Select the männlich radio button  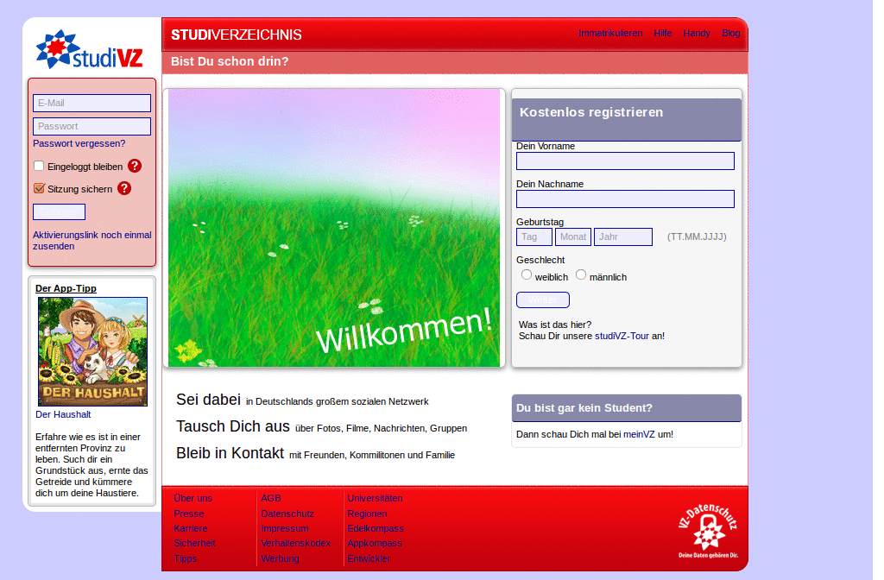pyautogui.click(x=581, y=274)
